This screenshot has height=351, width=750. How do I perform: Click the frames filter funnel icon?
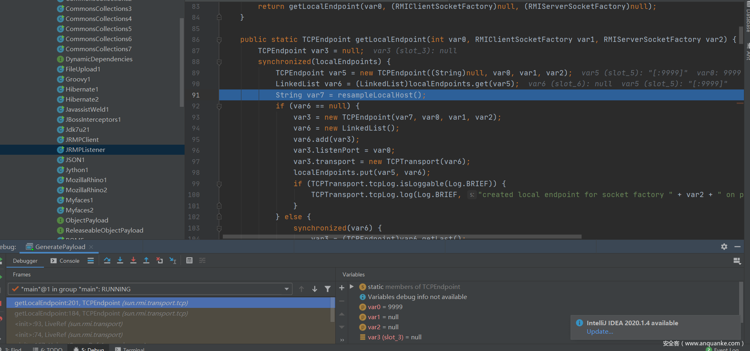(328, 289)
